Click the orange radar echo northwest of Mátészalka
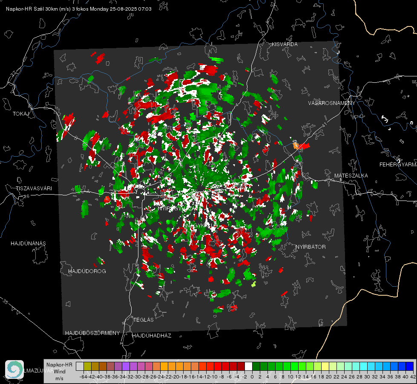Image resolution: width=417 pixels, height=384 pixels. [x=296, y=146]
